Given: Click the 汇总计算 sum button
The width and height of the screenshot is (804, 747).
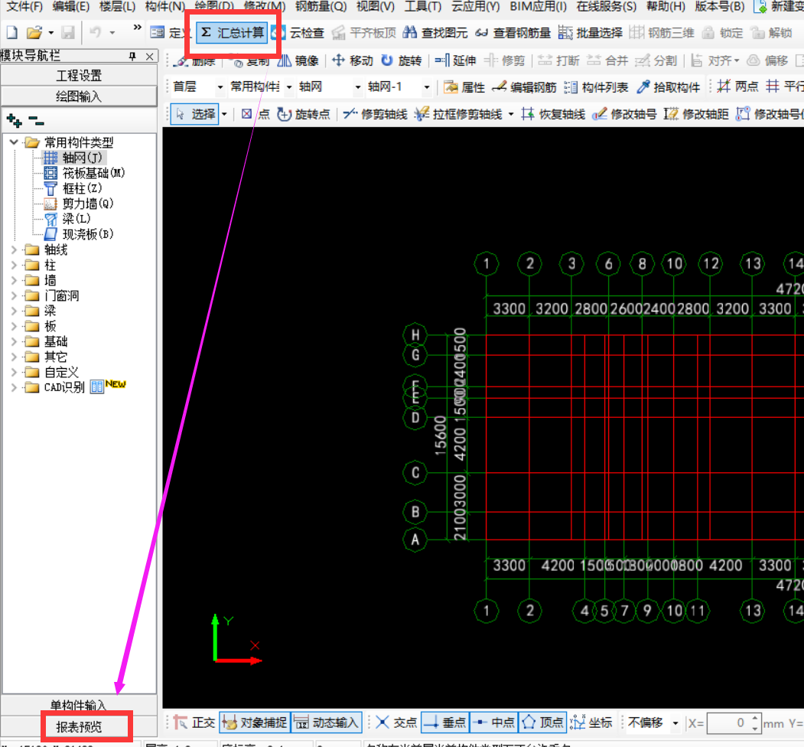Looking at the screenshot, I should coord(232,33).
